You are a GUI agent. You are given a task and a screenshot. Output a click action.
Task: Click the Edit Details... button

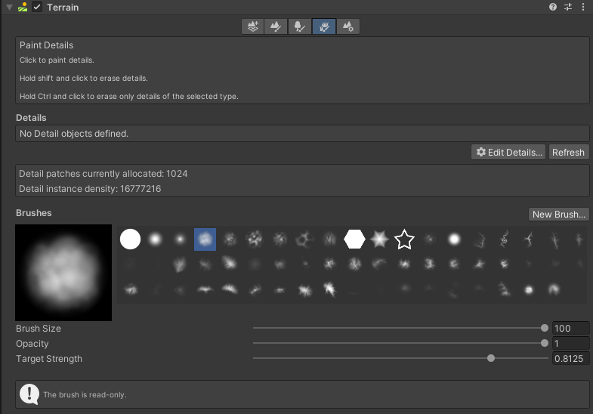(508, 152)
